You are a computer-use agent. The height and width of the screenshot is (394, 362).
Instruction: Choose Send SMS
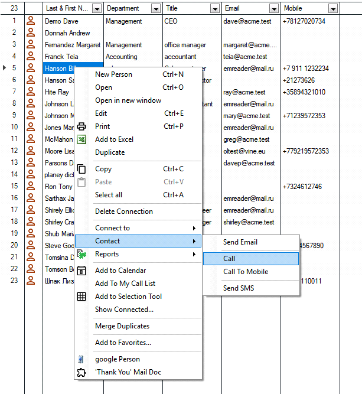point(251,288)
